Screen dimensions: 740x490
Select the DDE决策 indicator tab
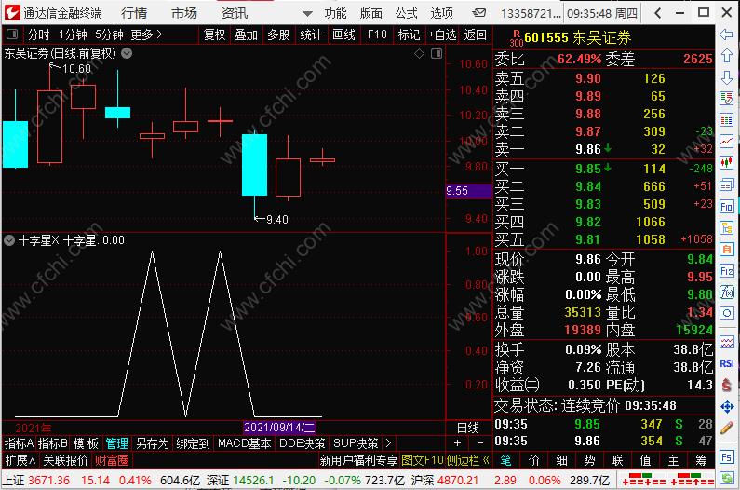(302, 443)
